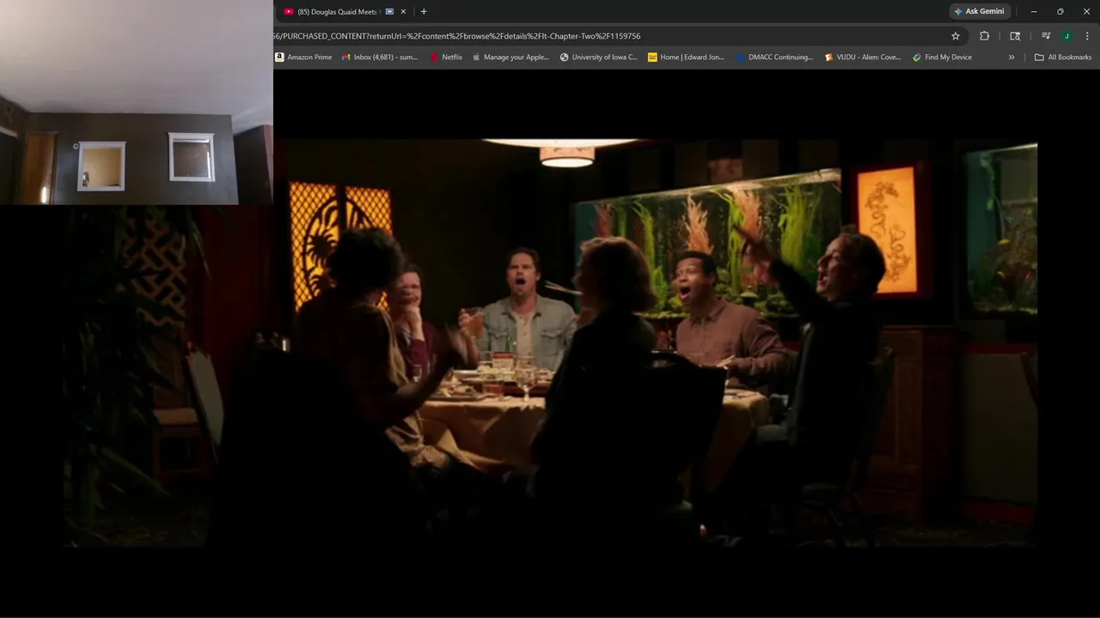Open the Home | Edward Jones bookmark
Screen dimensions: 1100x618
click(687, 58)
